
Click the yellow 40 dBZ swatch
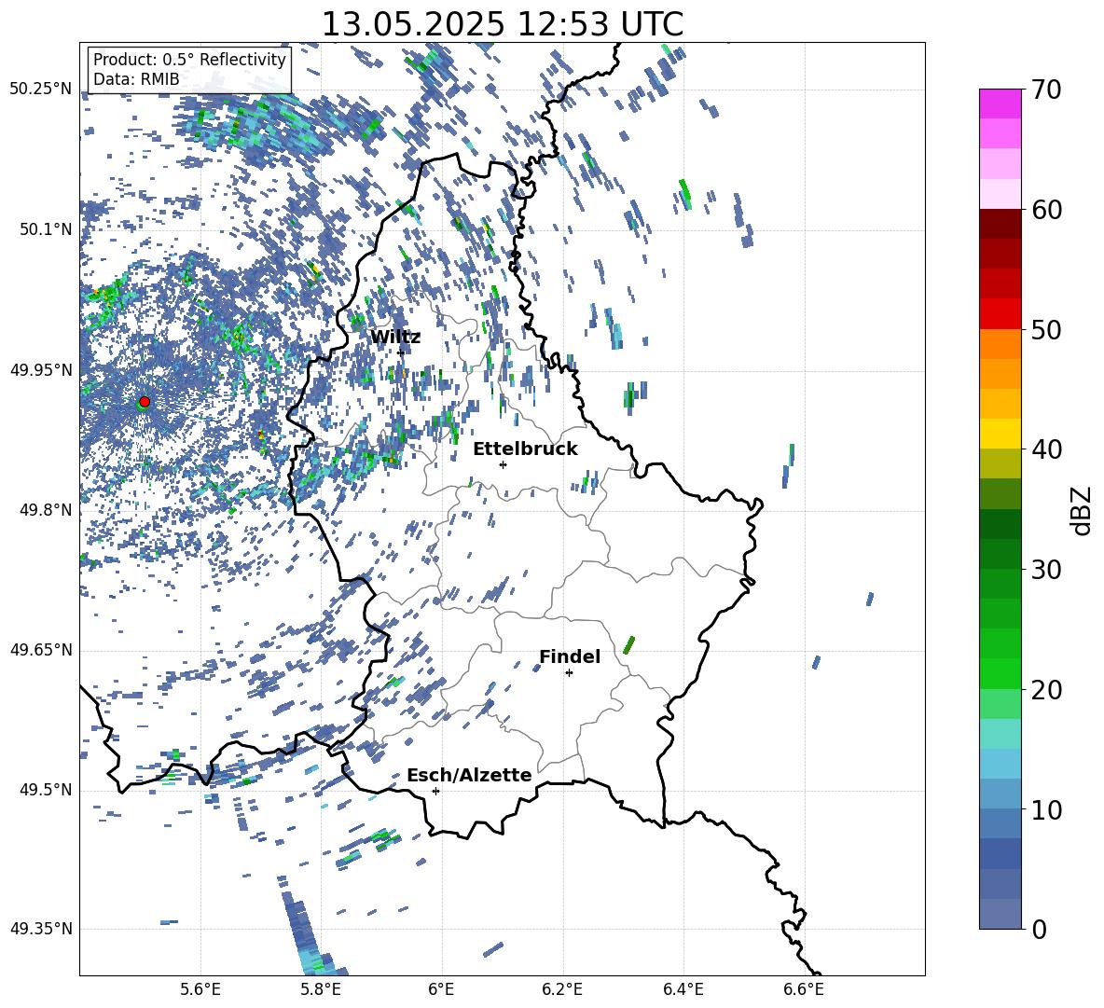[1000, 434]
